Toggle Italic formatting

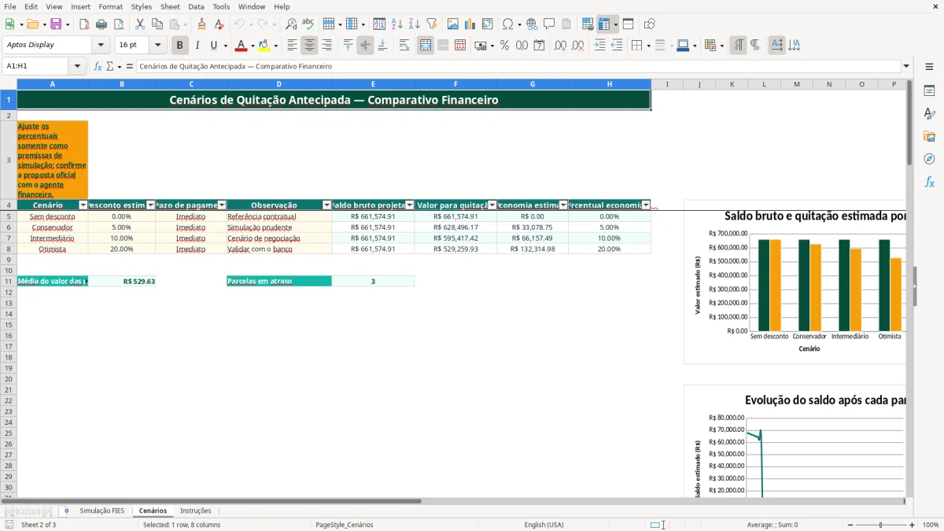(x=197, y=46)
